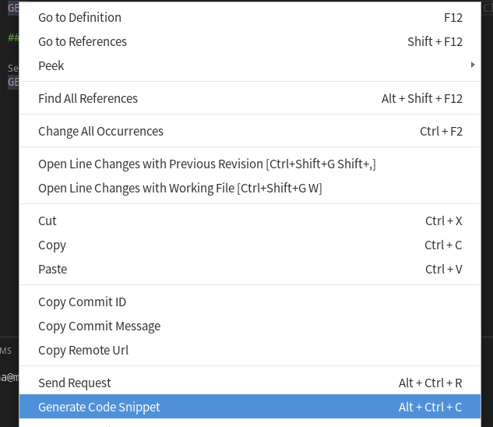
Task: Select Copy from context menu
Action: tap(250, 245)
